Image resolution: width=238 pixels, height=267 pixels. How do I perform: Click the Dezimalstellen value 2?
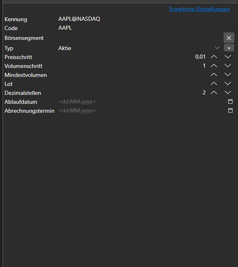pyautogui.click(x=204, y=93)
